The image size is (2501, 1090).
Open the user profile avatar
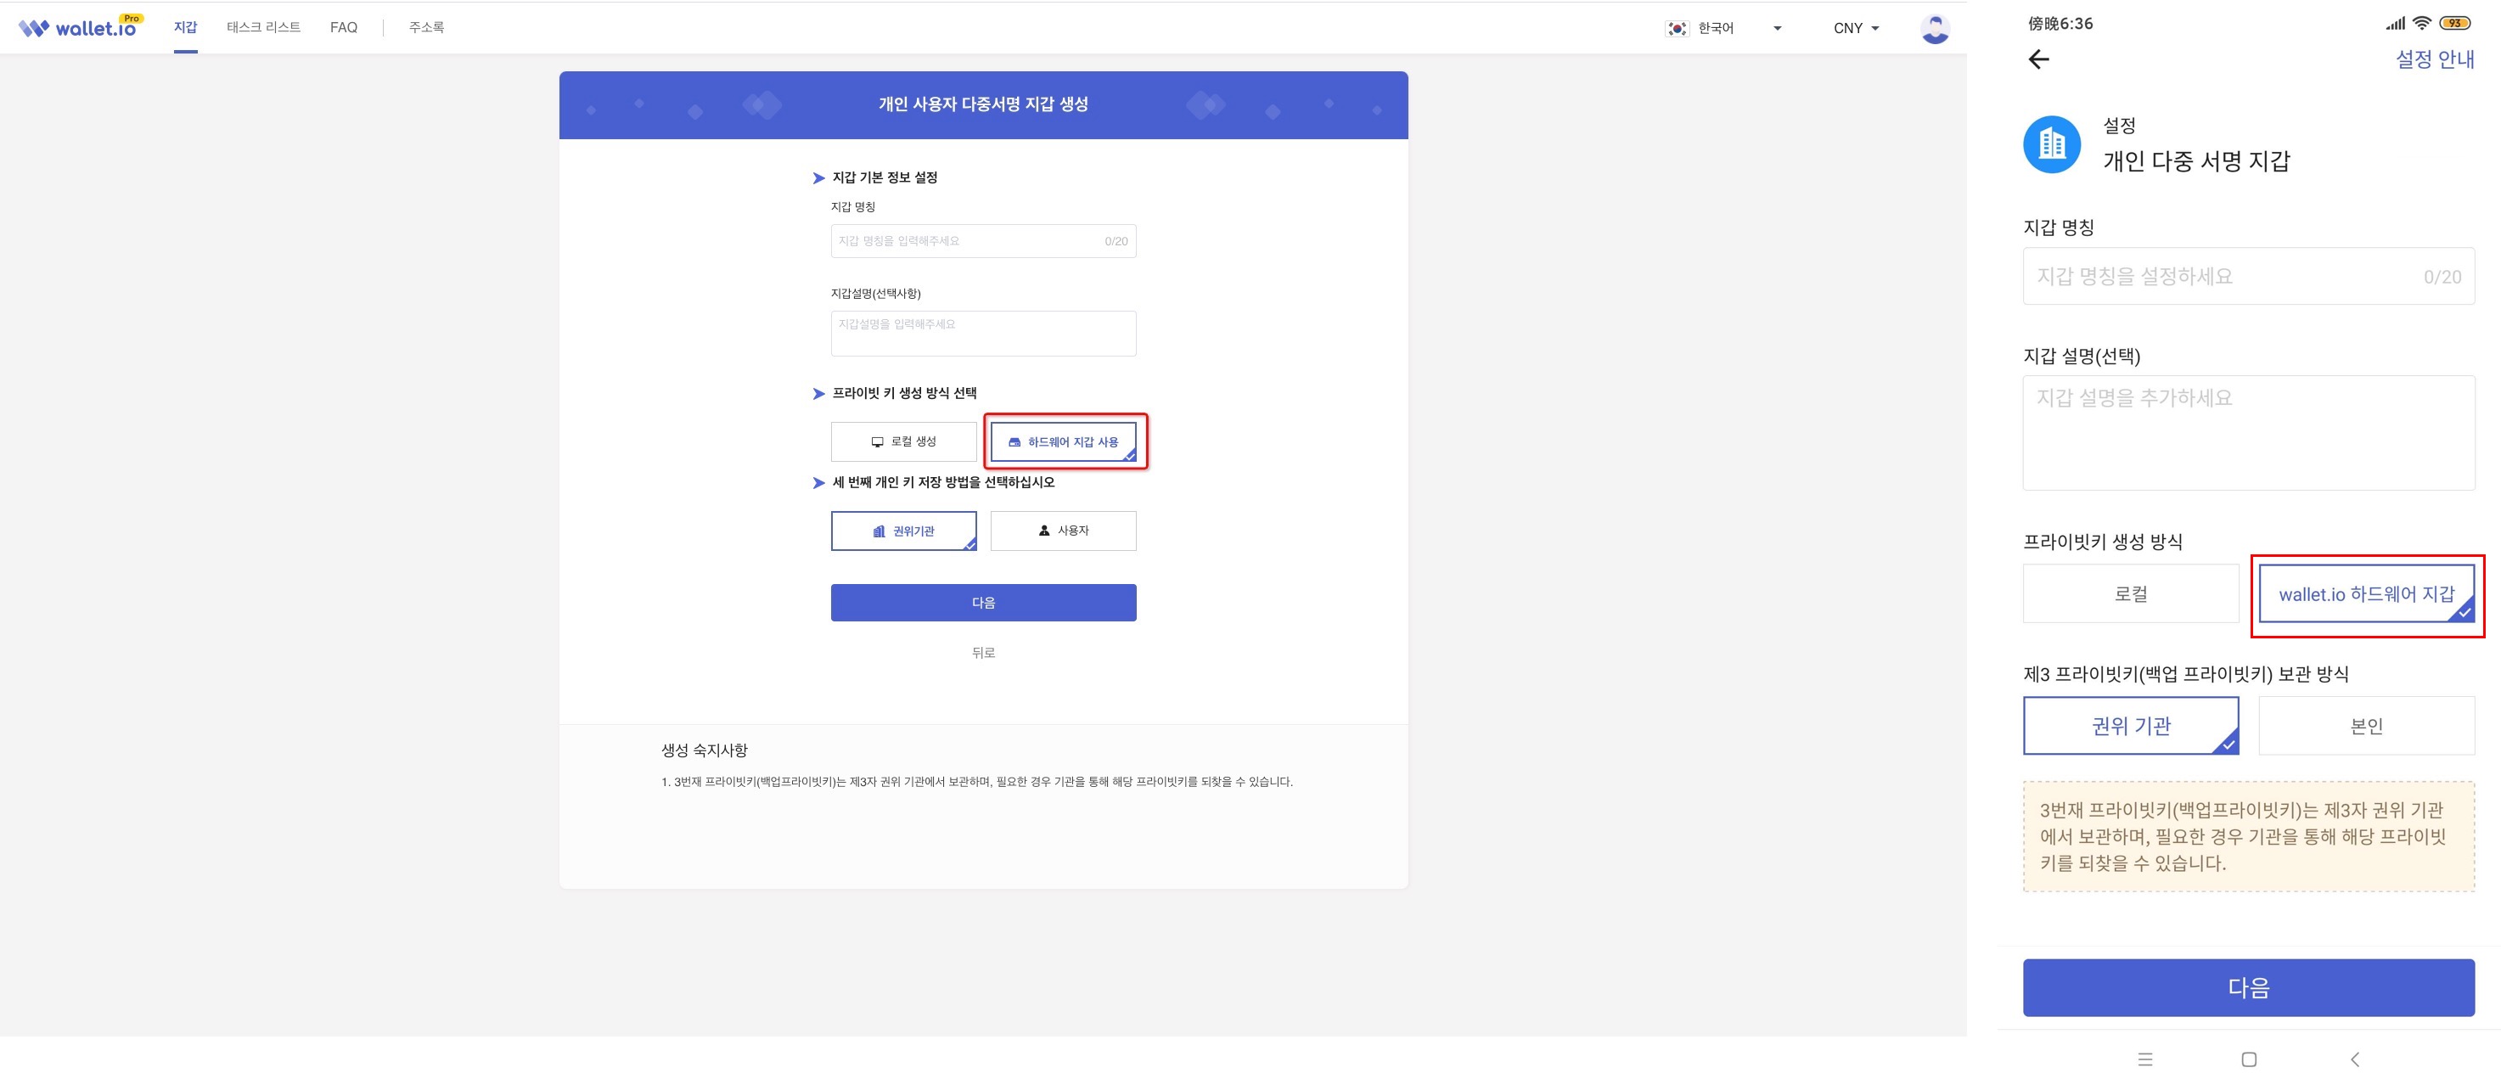tap(1934, 29)
